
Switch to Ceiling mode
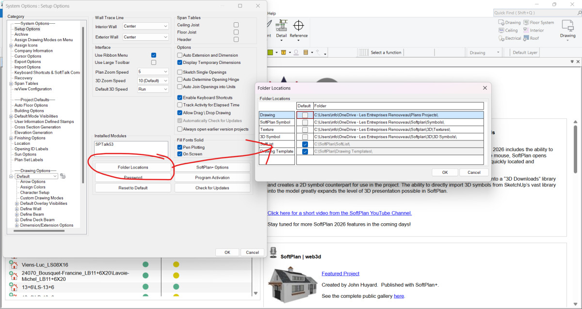[508, 30]
